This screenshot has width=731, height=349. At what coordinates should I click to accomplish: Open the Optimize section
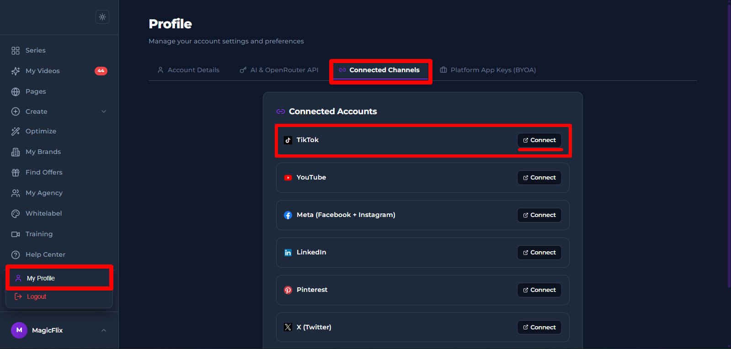pos(59,131)
